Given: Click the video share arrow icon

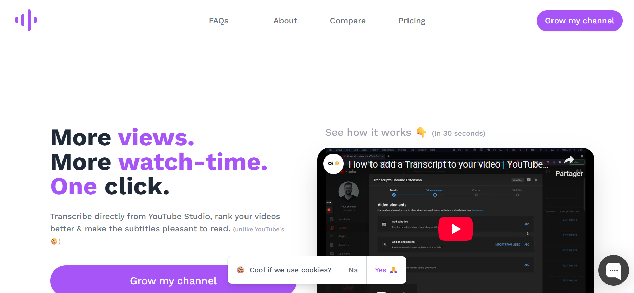Looking at the screenshot, I should coord(569,159).
